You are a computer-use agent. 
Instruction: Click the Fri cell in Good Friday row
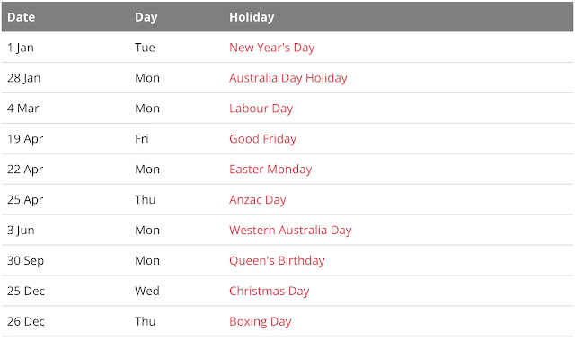coord(142,139)
